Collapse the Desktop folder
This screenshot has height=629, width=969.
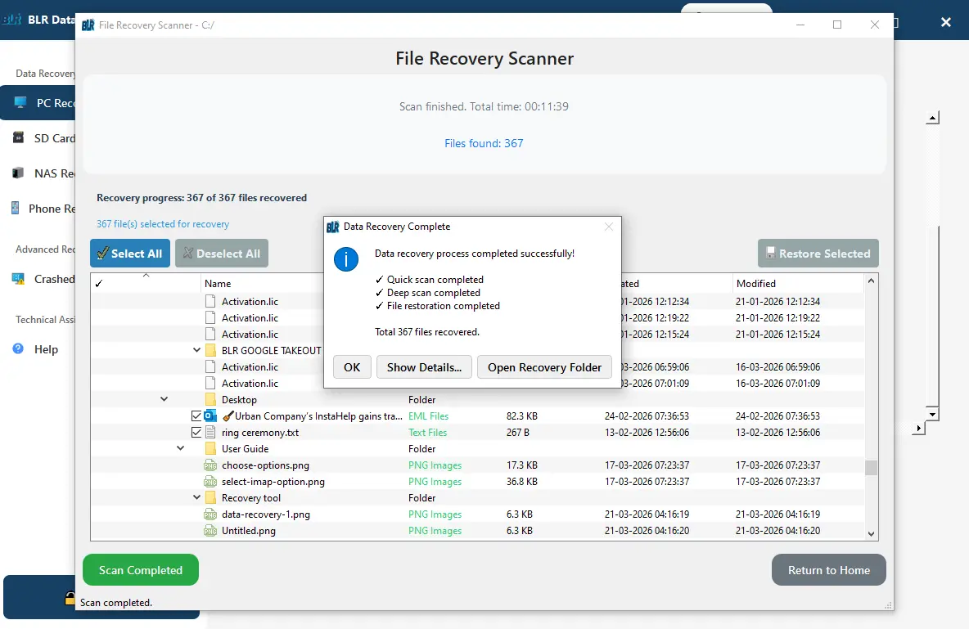coord(165,400)
